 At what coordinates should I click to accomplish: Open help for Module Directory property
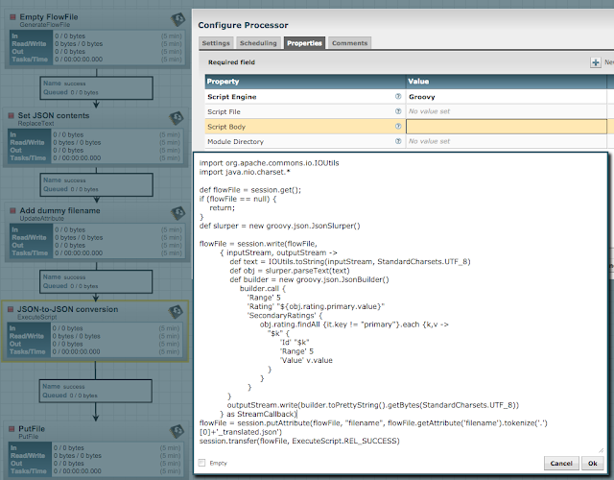[x=398, y=141]
